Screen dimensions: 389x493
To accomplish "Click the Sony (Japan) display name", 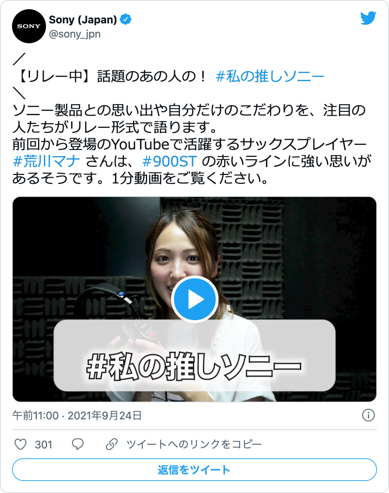I will tap(83, 19).
